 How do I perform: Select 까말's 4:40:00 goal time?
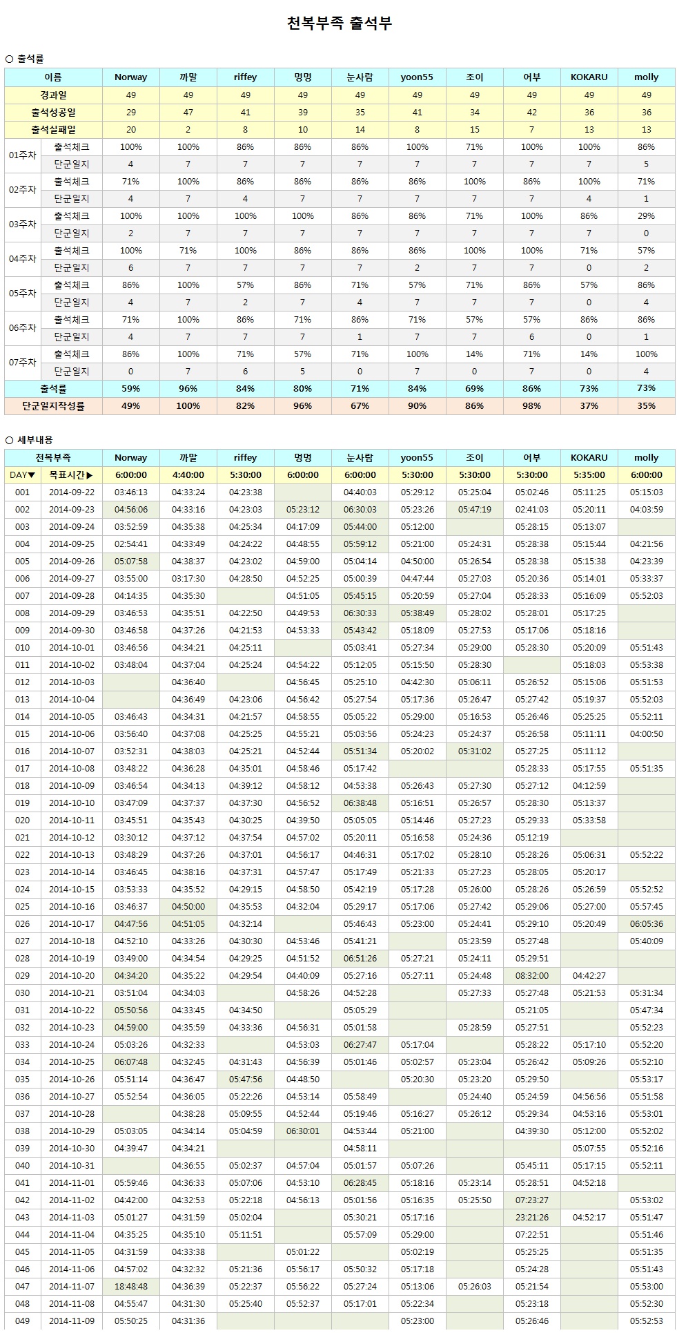click(x=188, y=475)
